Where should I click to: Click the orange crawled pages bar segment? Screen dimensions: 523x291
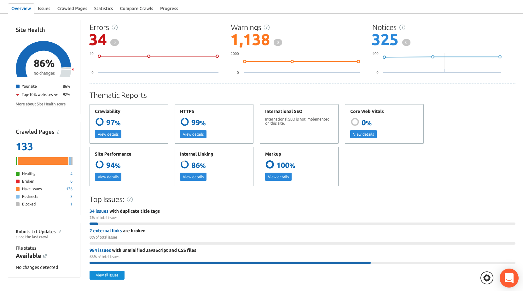click(43, 161)
